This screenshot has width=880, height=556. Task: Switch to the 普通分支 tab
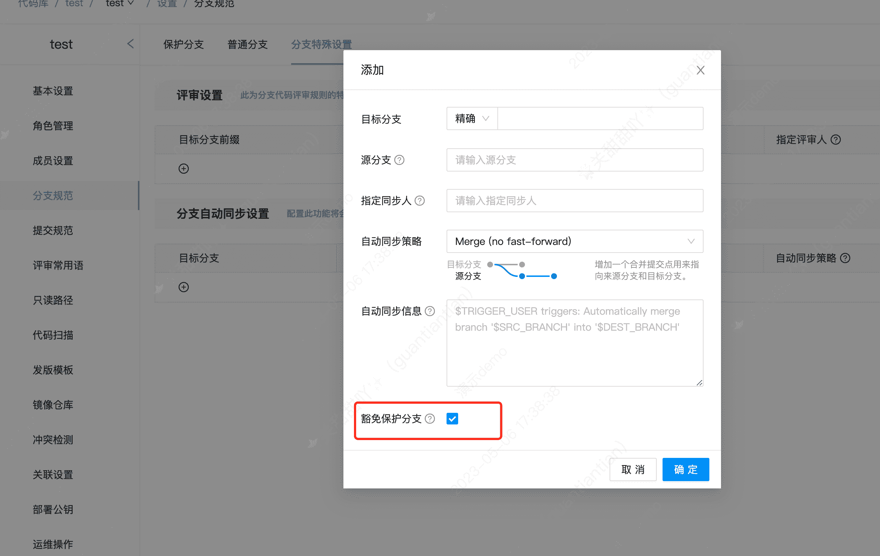click(x=247, y=44)
